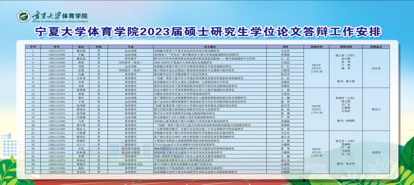Screen dimensions: 414x185
Task: Click the 答辩地点 column header
Action: [376, 47]
